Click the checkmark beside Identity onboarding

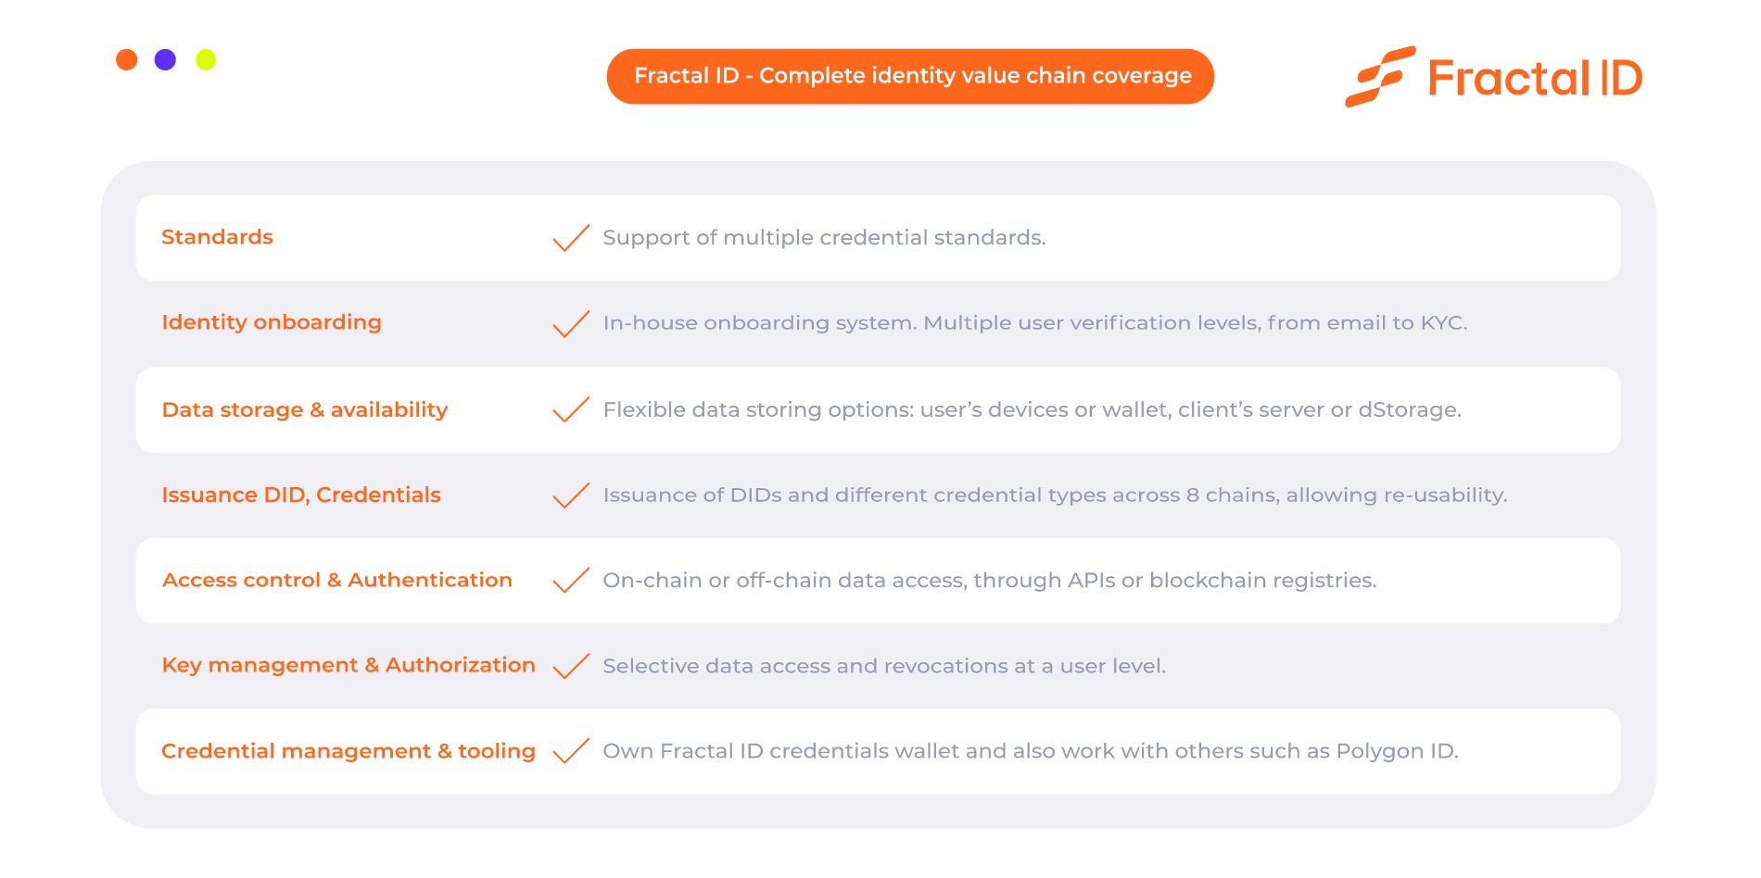click(571, 323)
